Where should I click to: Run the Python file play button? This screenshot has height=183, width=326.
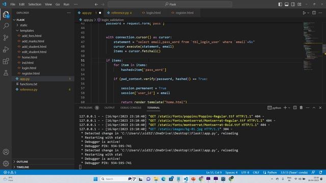[x=304, y=13]
